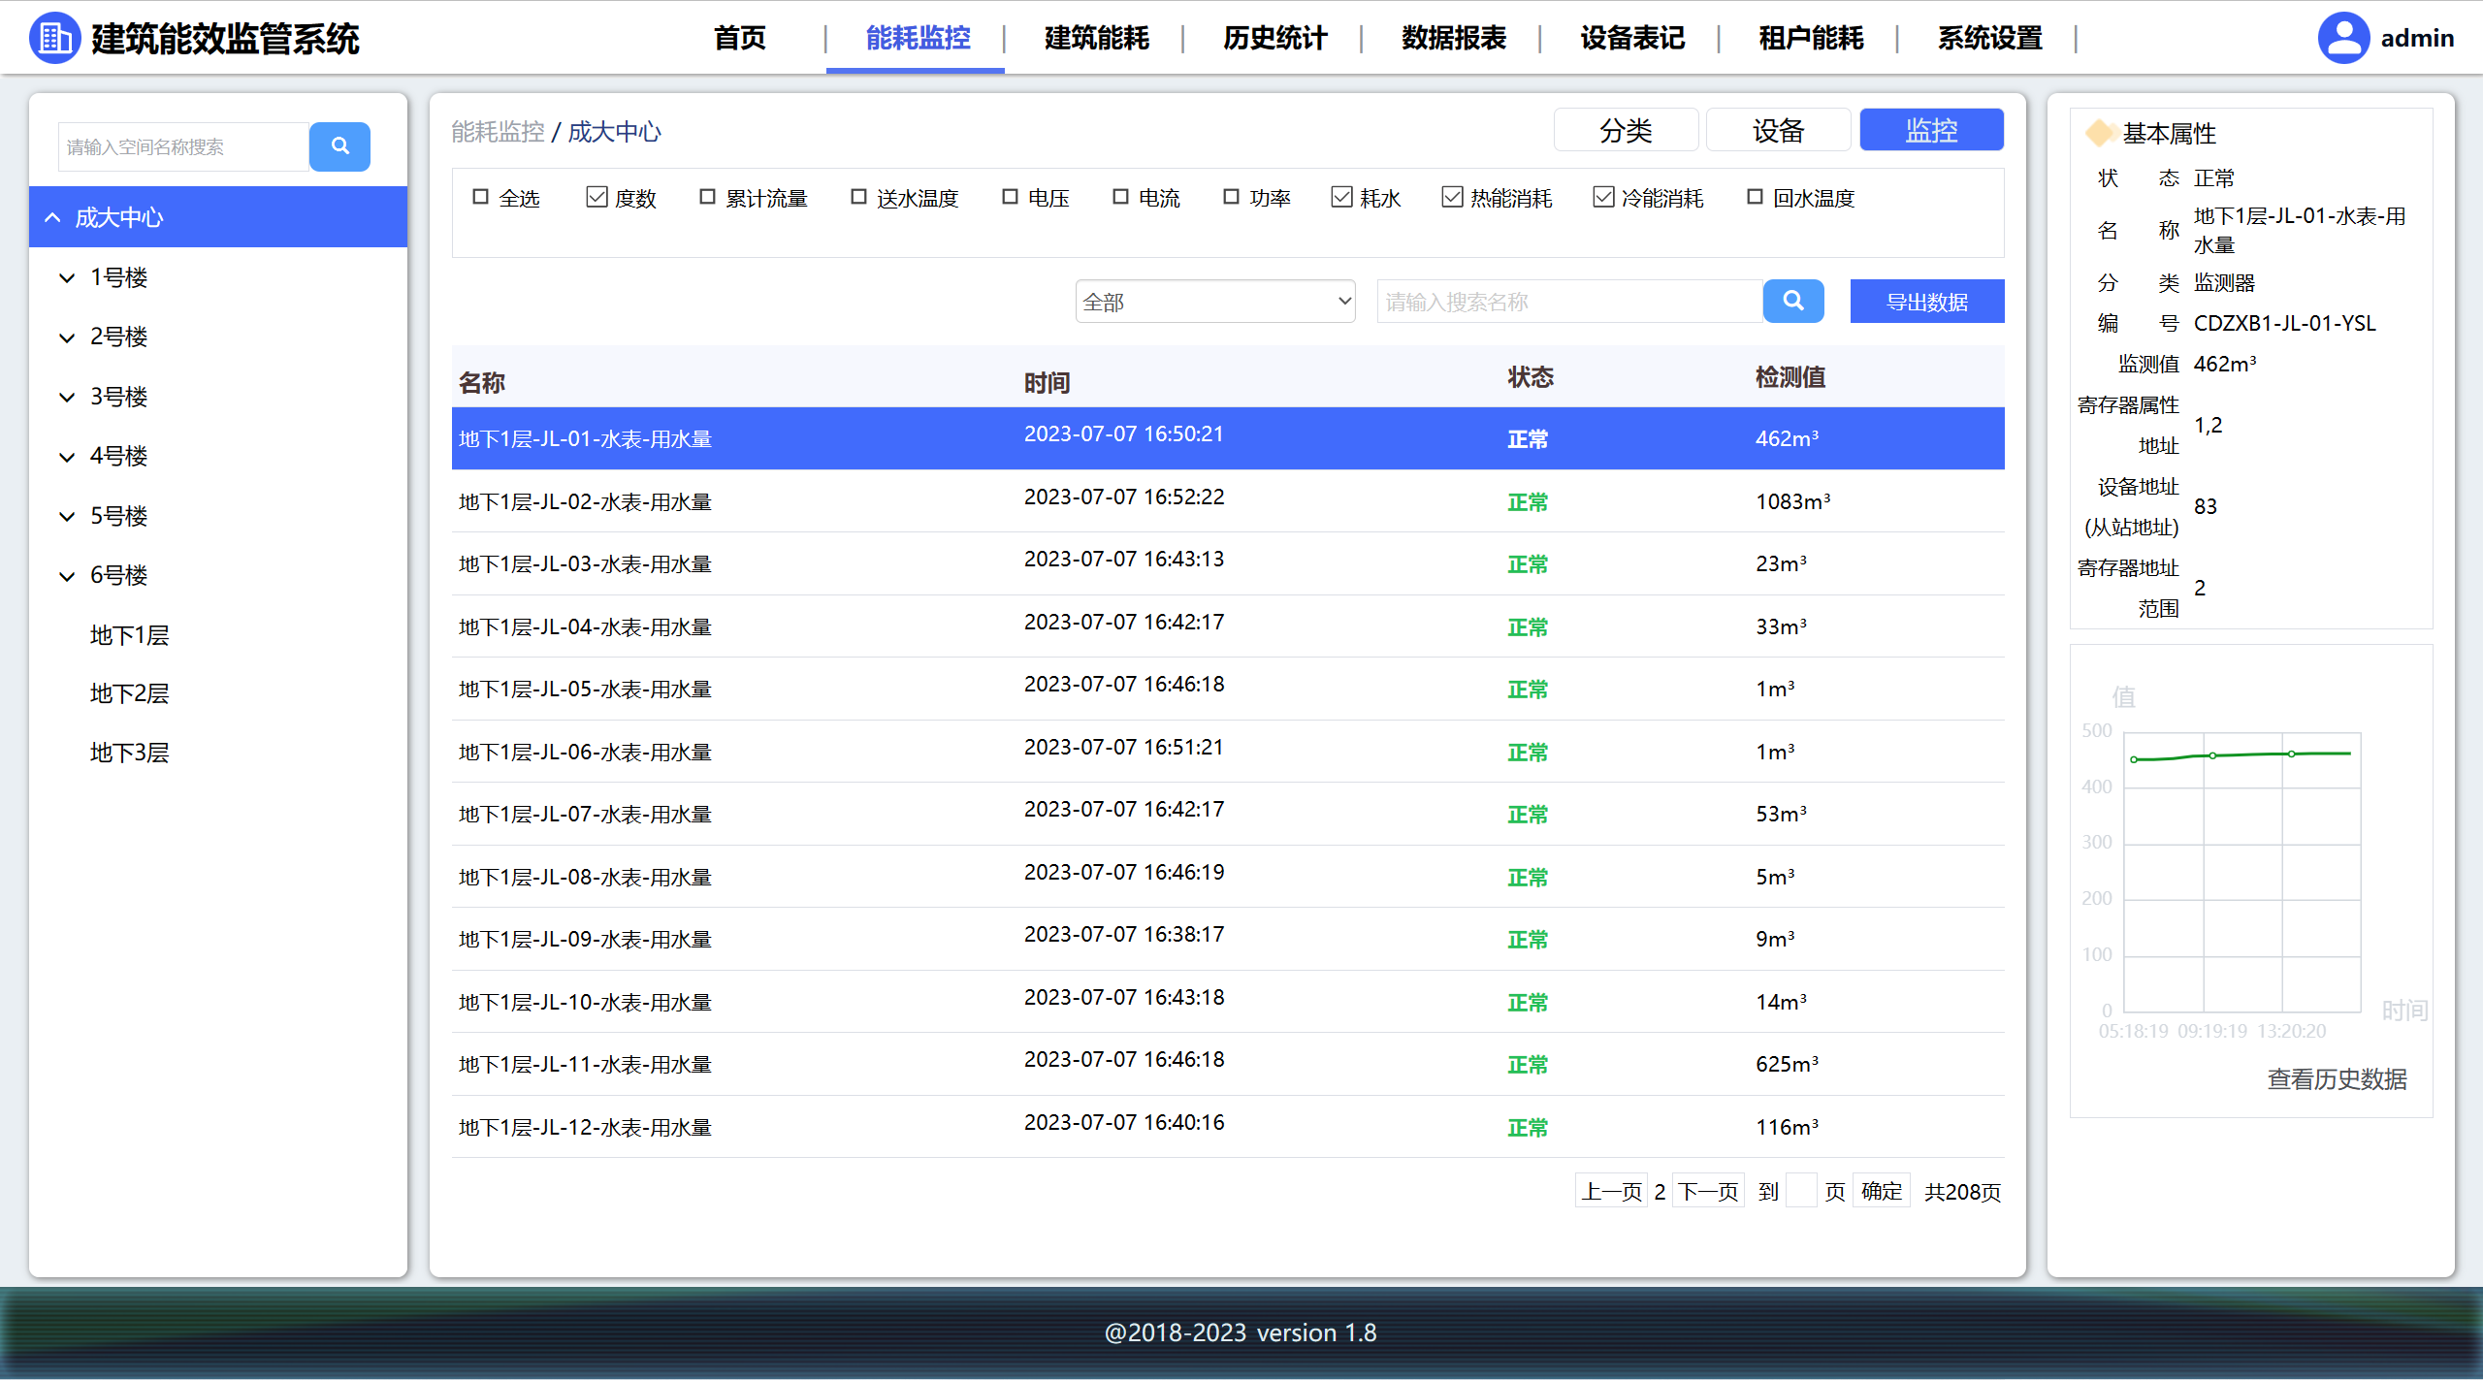This screenshot has width=2483, height=1380.
Task: Check the 功率 checkbox
Action: pos(1231,197)
